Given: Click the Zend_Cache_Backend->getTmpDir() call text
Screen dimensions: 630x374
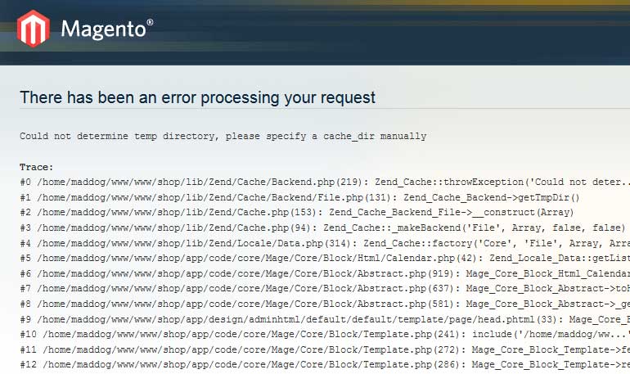Looking at the screenshot, I should point(492,198).
